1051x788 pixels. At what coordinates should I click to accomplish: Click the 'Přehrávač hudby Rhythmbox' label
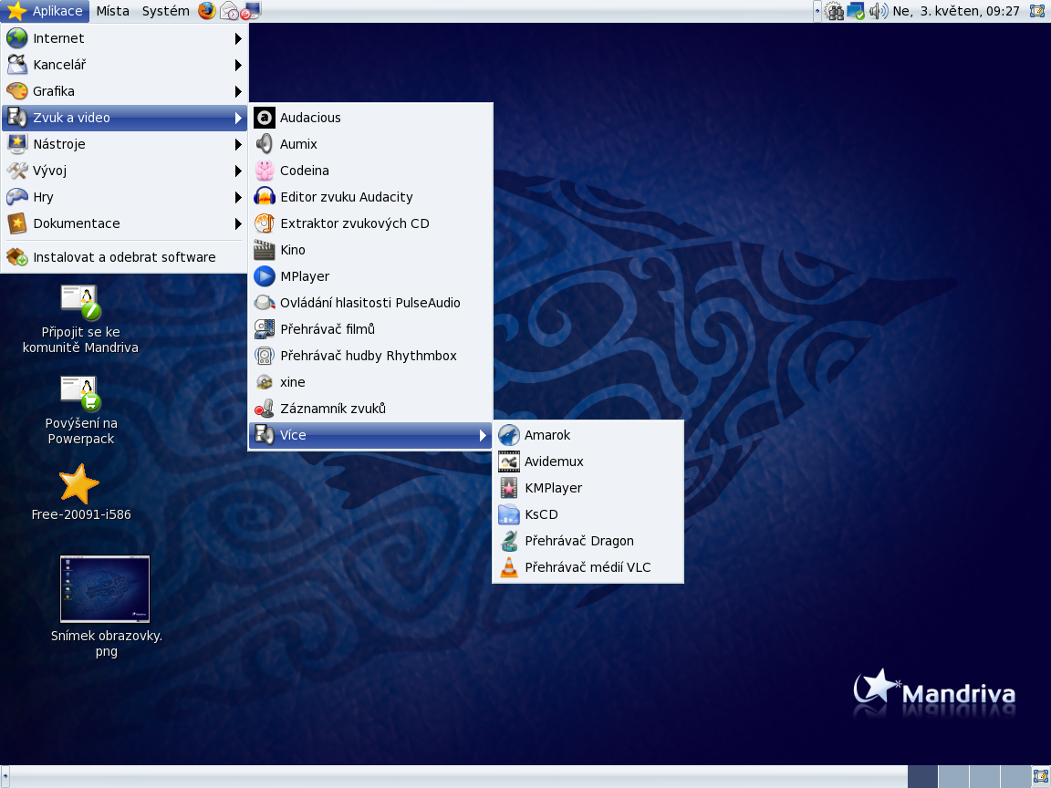click(x=369, y=356)
